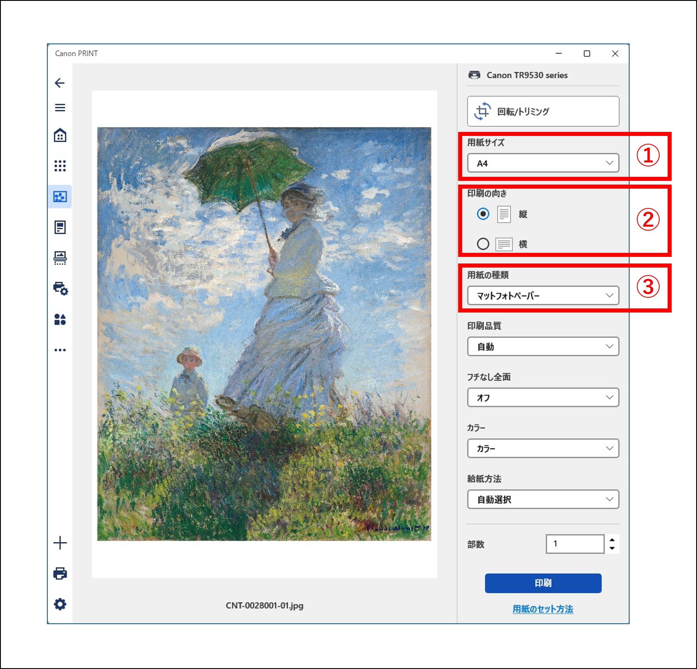The width and height of the screenshot is (697, 669).
Task: Open the 印刷品質 quality dropdown
Action: coord(543,346)
